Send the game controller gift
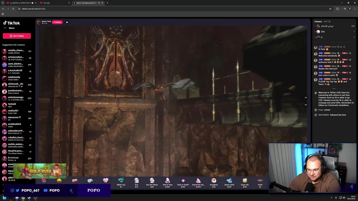 pos(90,181)
